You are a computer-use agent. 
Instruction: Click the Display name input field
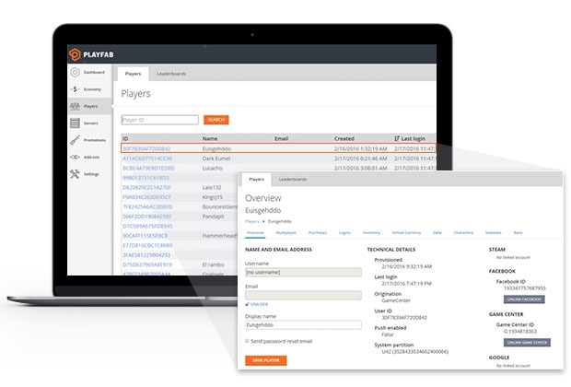303,325
